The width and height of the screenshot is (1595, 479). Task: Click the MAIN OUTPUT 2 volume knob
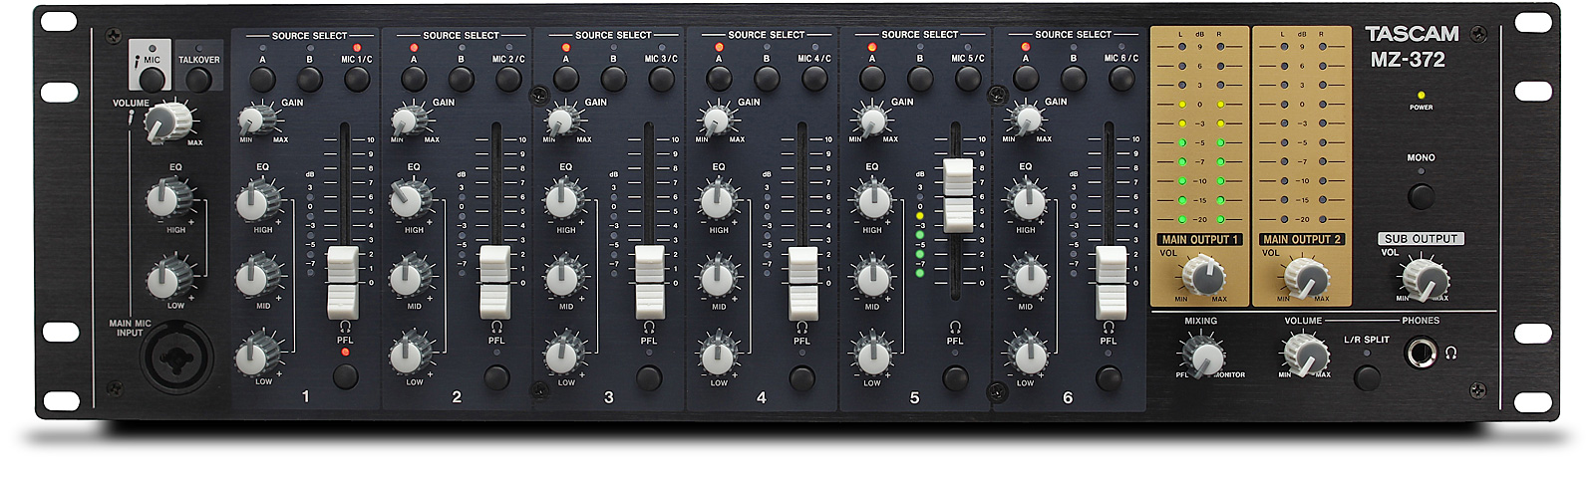(1304, 276)
